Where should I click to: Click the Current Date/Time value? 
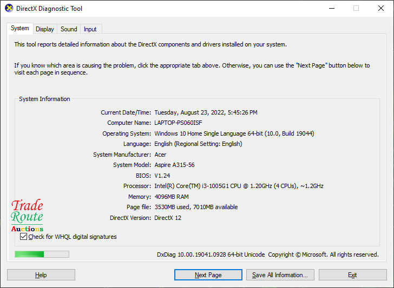(x=206, y=112)
